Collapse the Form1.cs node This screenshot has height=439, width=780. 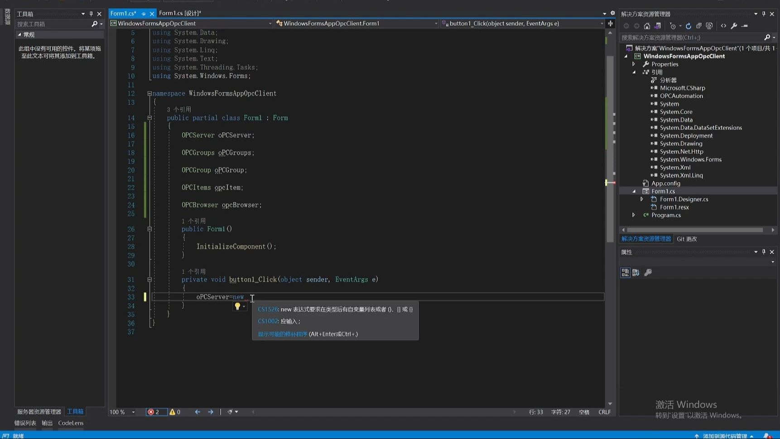634,191
